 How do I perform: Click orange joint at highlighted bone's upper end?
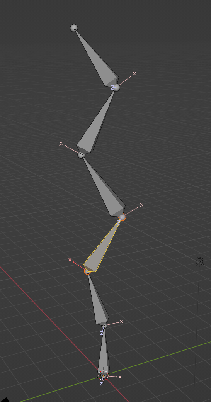click(x=123, y=217)
